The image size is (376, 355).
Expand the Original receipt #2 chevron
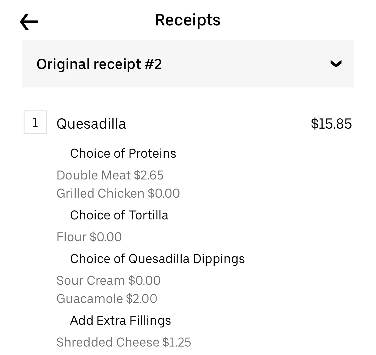336,64
